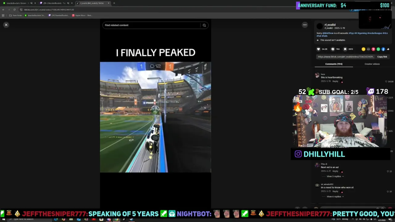
Task: Click the search magnifier icon
Action: (x=204, y=25)
